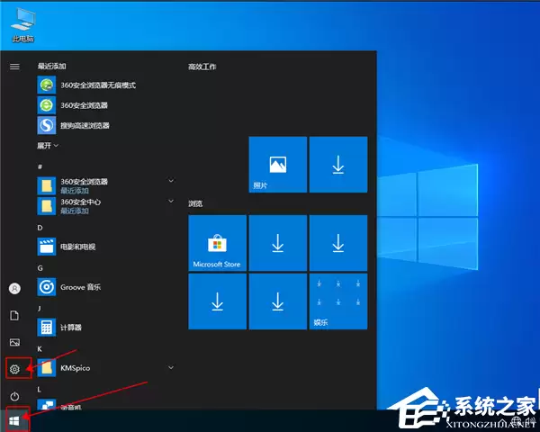Click the J letter index header
Viewport: 540px width, 432px height.
coord(40,309)
